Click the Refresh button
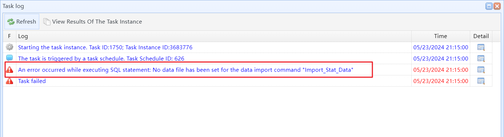Screen dimensions: 504x137 (x=22, y=22)
